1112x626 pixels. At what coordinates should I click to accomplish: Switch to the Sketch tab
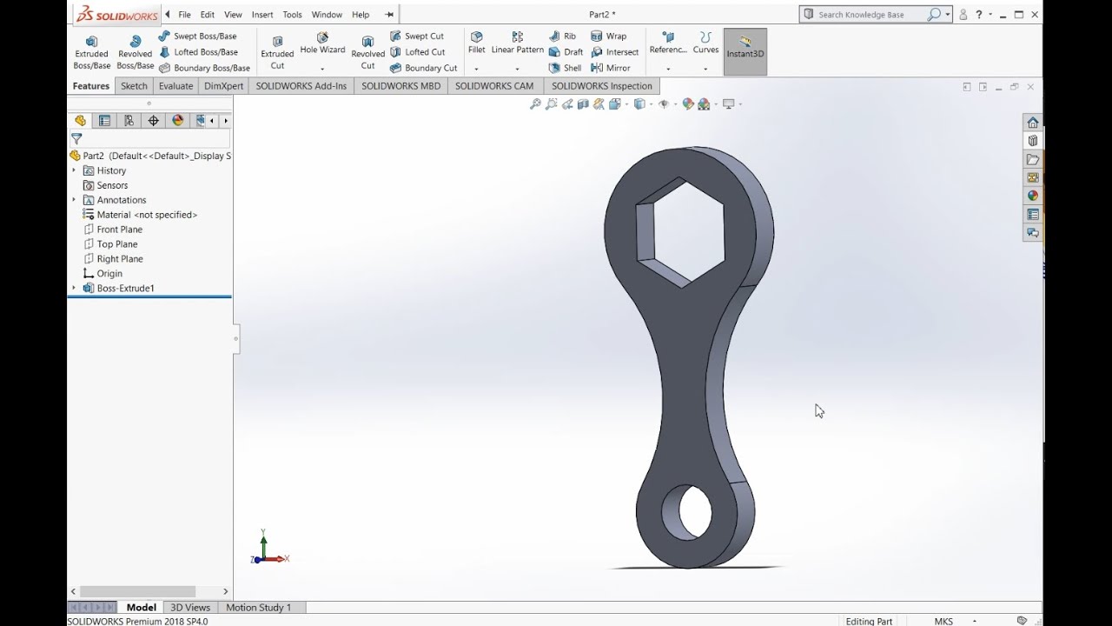coord(134,86)
